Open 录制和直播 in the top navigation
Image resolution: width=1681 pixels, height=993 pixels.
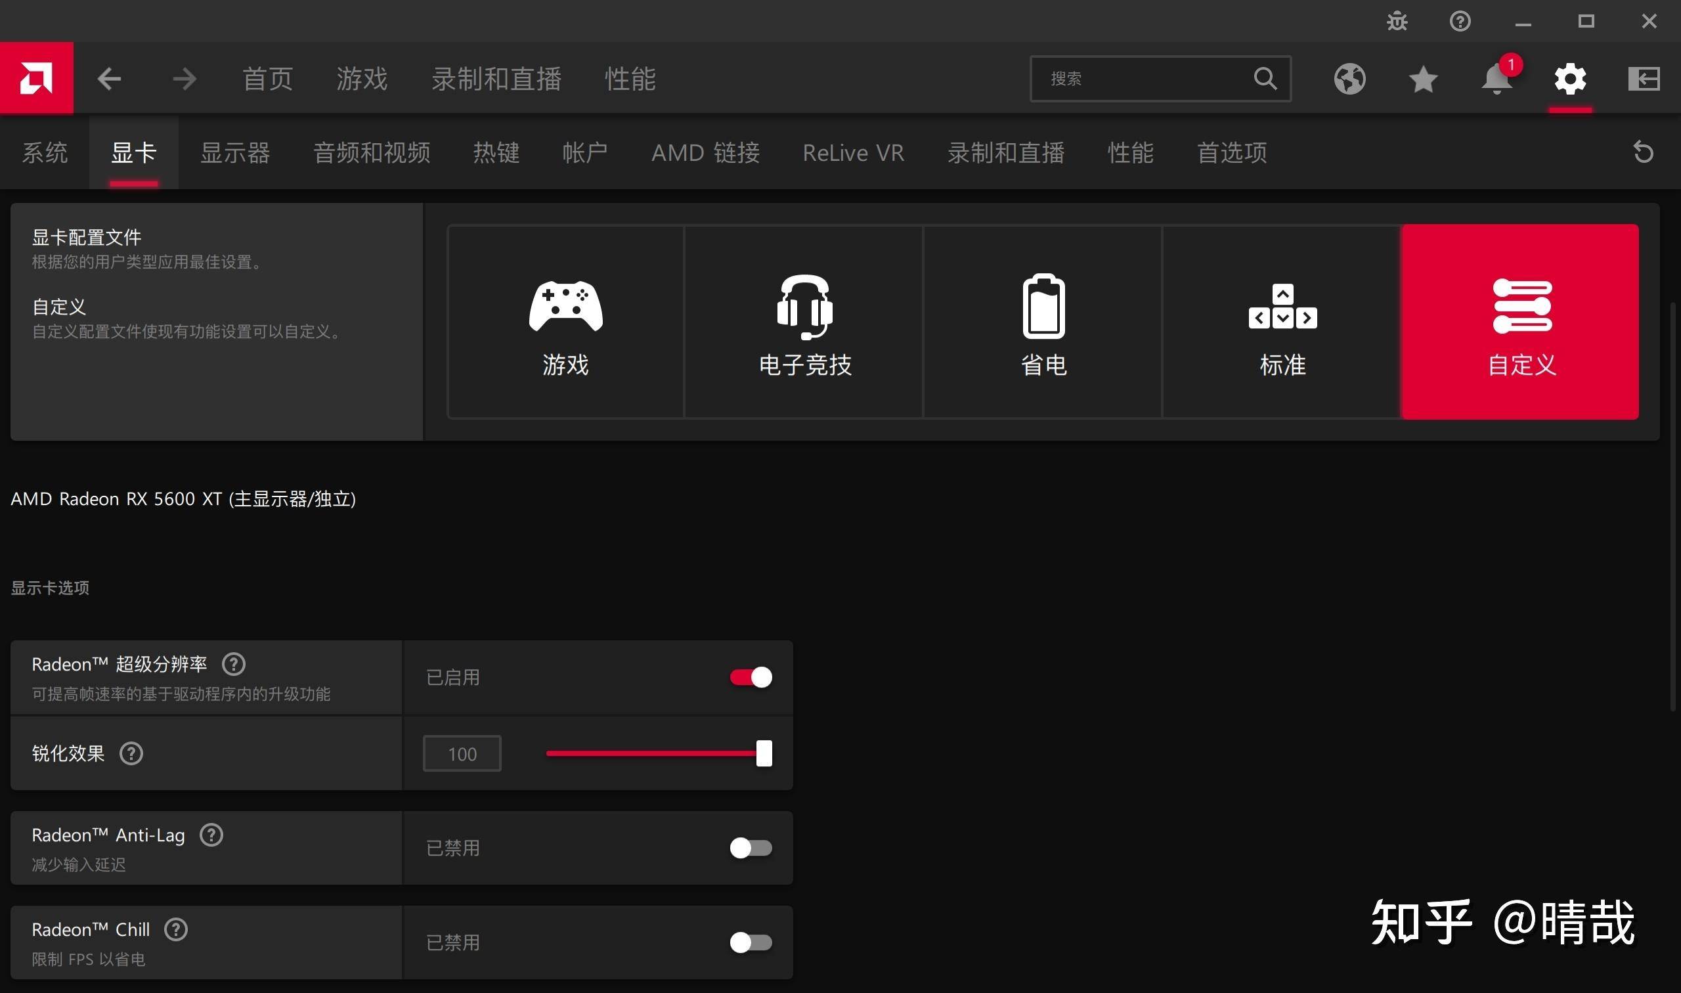(x=496, y=79)
